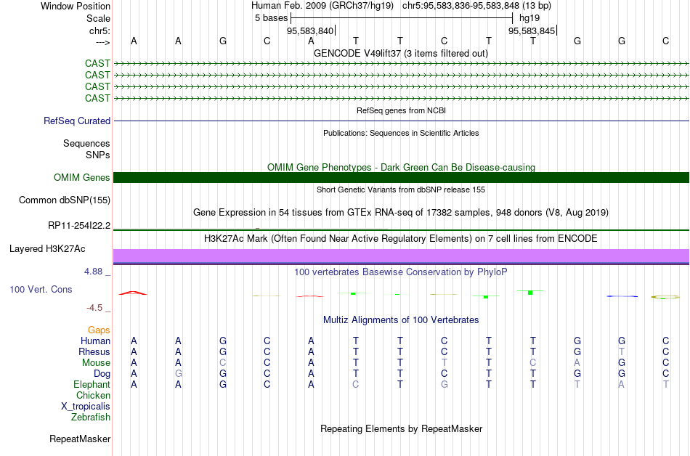Click the orange Gaps label

[x=99, y=330]
